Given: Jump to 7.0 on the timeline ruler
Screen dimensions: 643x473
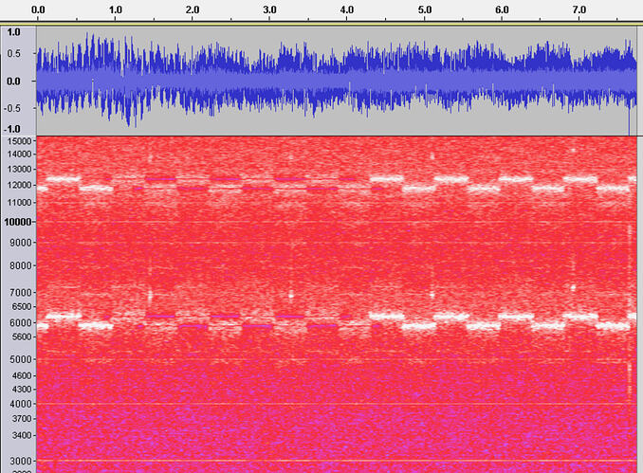Looking at the screenshot, I should (579, 9).
